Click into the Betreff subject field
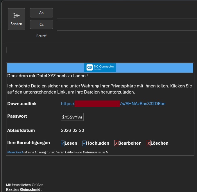Viewport: 197px width, 192px height. click(125, 36)
